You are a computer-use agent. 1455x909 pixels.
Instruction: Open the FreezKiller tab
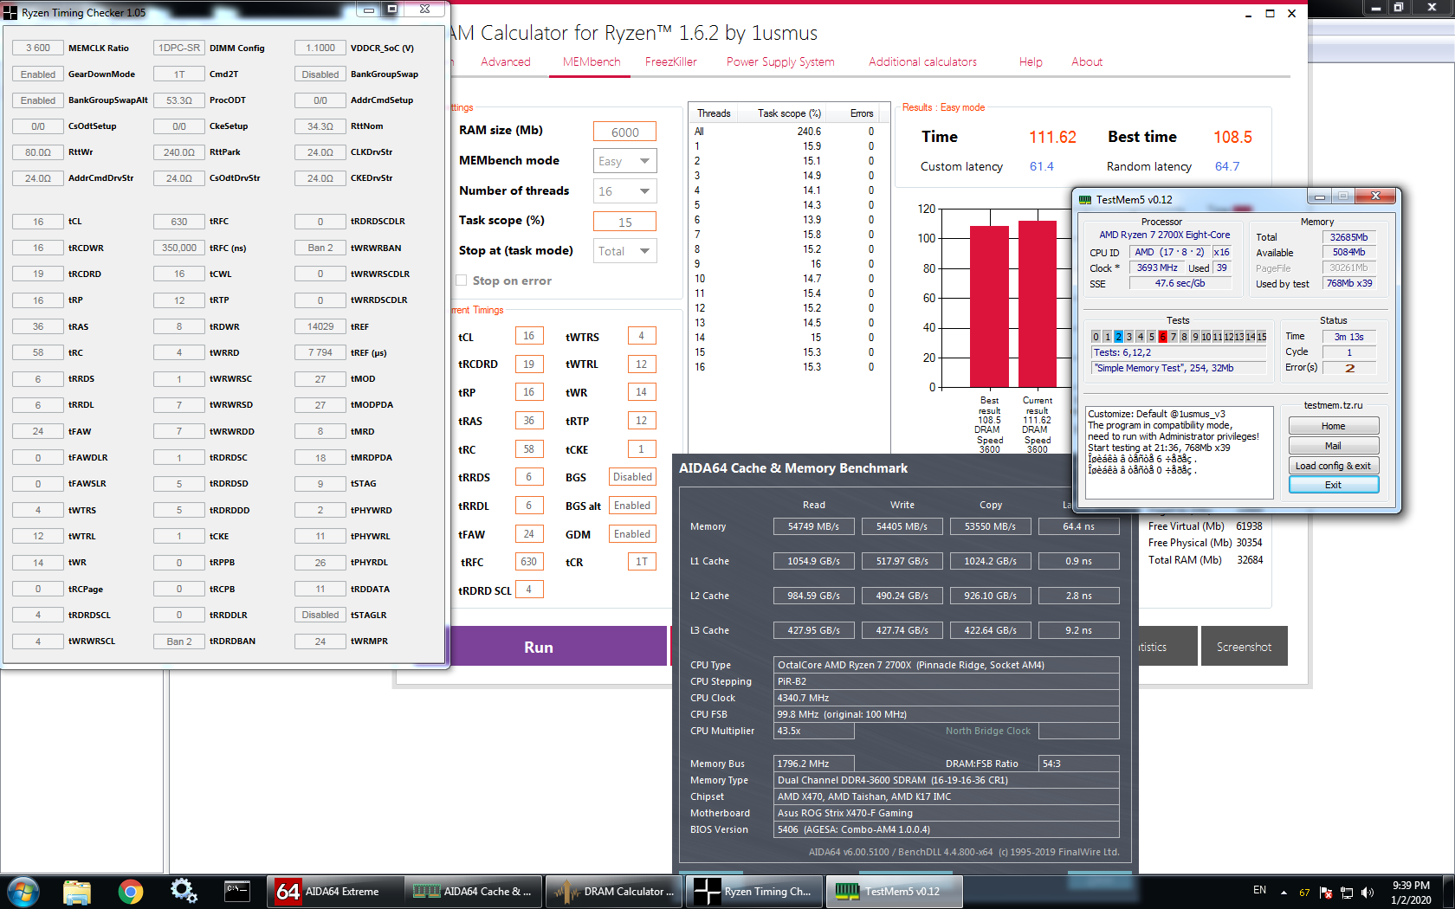coord(671,61)
